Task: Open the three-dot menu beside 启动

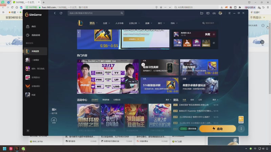Action: click(241, 129)
